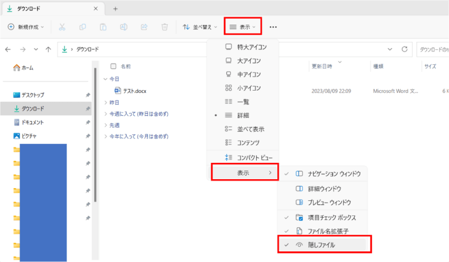Screen dimensions: 449x262
Task: Click the Cut scissors icon in toolbar
Action: coord(62,27)
